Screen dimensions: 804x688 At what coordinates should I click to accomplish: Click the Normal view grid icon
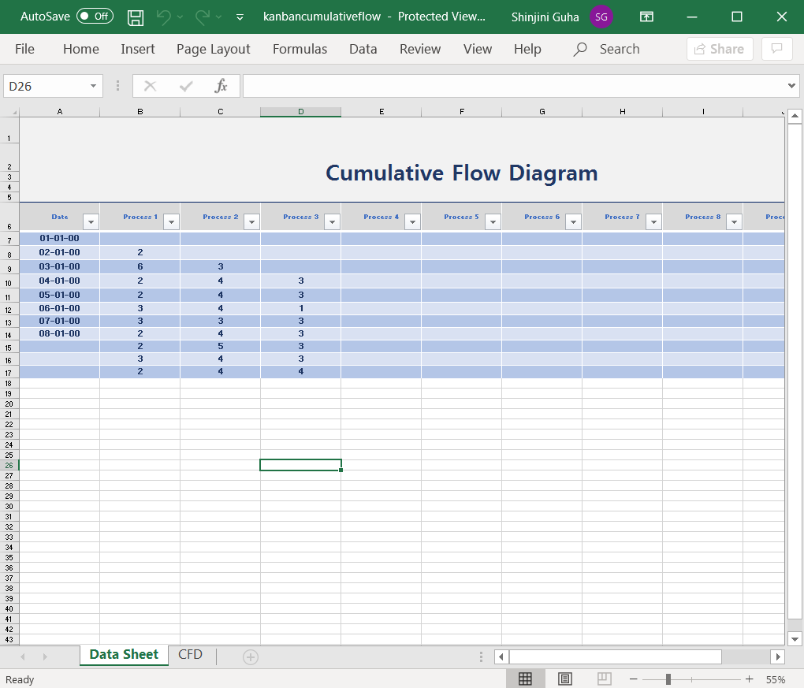pyautogui.click(x=526, y=679)
